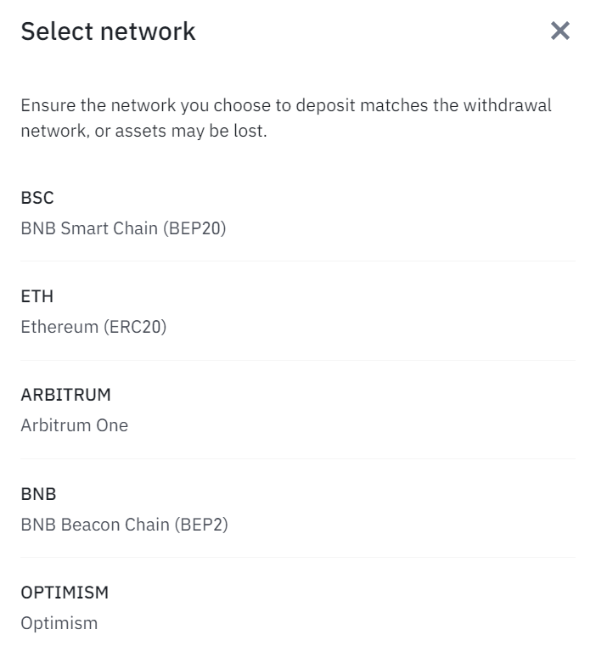Click divider line below ARBITRUM option
Screen dimensions: 596x663
[297, 458]
